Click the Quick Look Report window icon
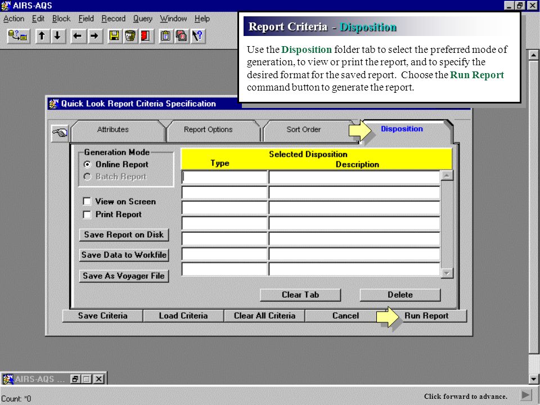540x405 pixels. coord(53,103)
